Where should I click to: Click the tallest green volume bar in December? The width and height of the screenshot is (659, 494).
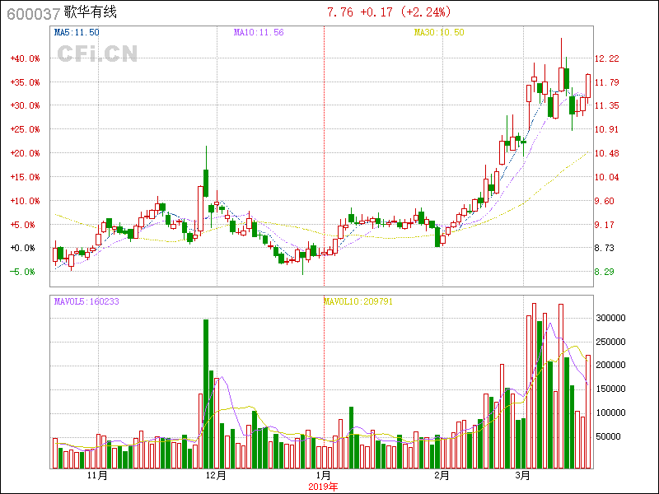[206, 394]
